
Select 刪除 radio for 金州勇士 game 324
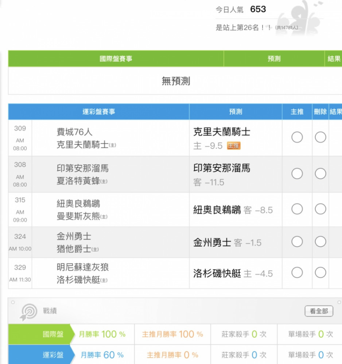pos(320,242)
